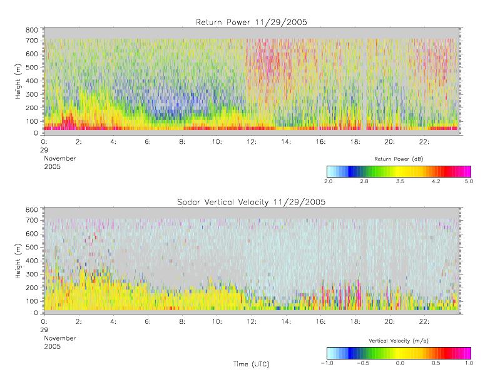Click the 4: time tick under Vertical Velocity plot
The height and width of the screenshot is (382, 495).
coord(113,321)
